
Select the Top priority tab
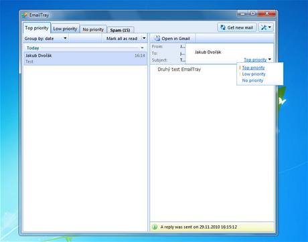click(37, 28)
